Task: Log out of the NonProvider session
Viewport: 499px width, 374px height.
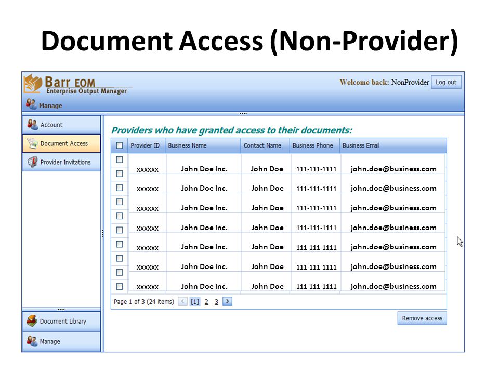Action: tap(446, 82)
